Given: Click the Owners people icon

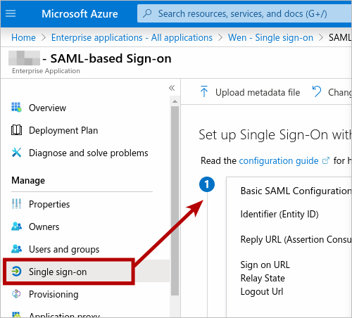Looking at the screenshot, I should (16, 227).
